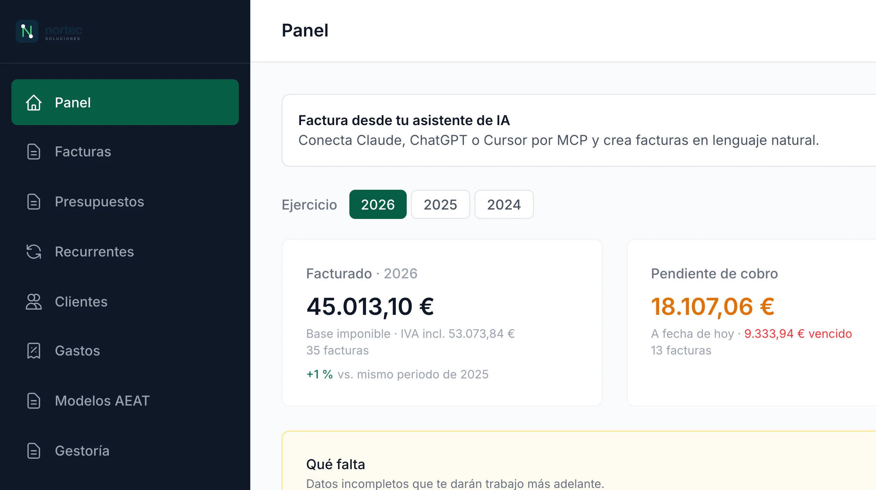Open the AI assistant invoicing banner
876x490 pixels.
579,130
